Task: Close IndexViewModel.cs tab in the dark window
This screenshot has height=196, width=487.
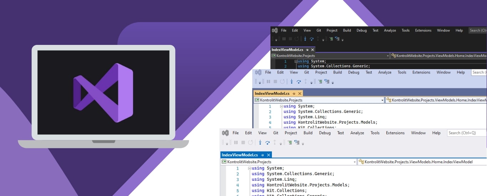Action: tap(313, 50)
